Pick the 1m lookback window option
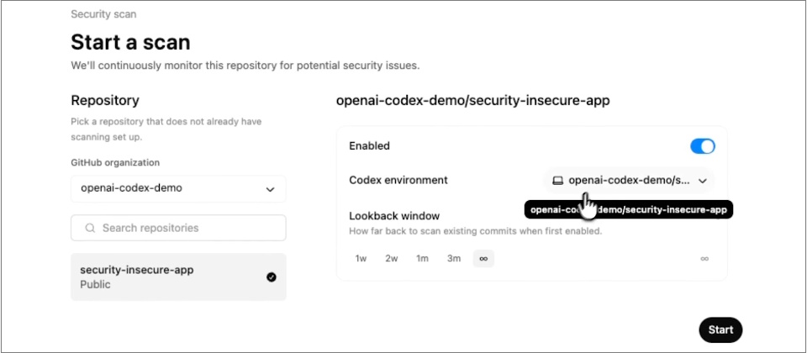This screenshot has width=807, height=353. (x=422, y=259)
